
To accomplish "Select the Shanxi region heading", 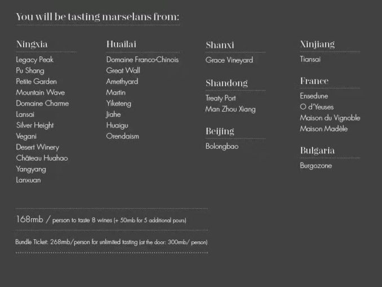I will [x=220, y=45].
